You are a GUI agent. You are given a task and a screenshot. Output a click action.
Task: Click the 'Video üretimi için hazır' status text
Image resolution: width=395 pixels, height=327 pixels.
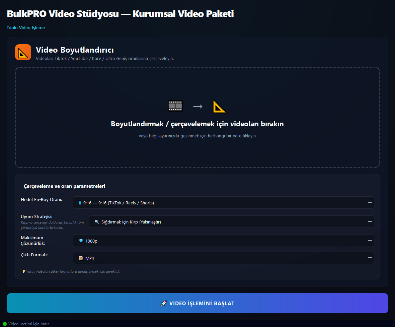click(x=29, y=324)
